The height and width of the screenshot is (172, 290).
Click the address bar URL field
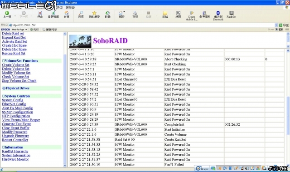[x=142, y=25]
